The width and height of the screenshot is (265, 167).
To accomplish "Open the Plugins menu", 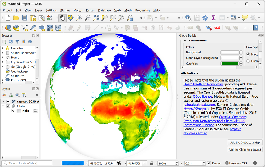I will pyautogui.click(x=65, y=10).
